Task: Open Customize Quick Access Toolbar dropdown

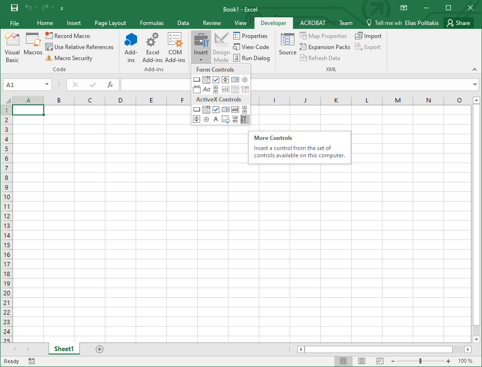Action: pyautogui.click(x=62, y=9)
